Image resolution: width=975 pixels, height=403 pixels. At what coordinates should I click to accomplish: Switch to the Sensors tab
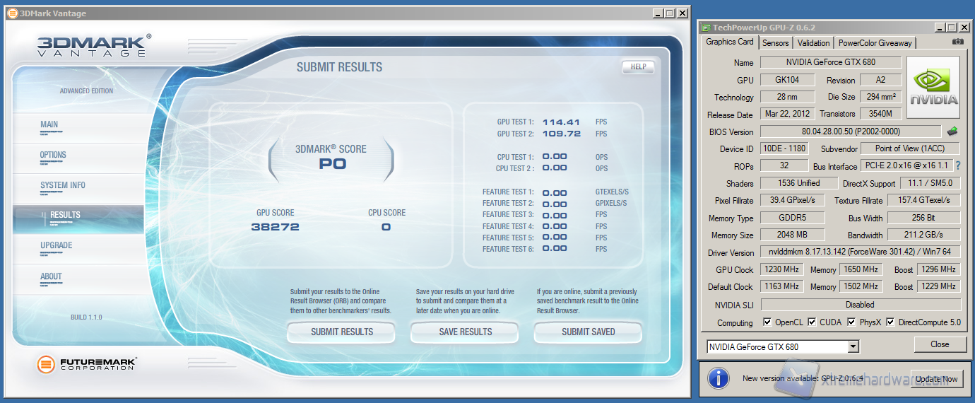pyautogui.click(x=775, y=43)
